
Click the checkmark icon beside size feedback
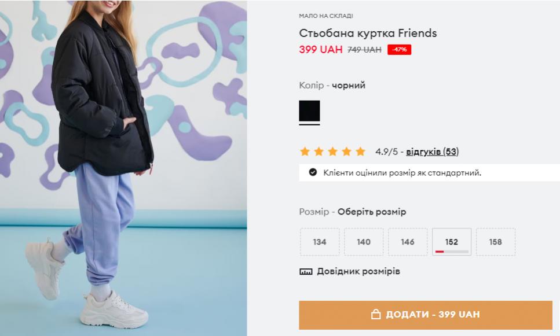313,173
